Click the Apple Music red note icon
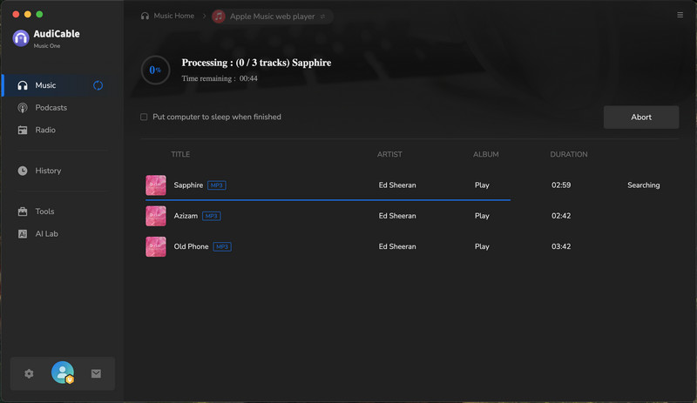The image size is (697, 403). (x=219, y=17)
